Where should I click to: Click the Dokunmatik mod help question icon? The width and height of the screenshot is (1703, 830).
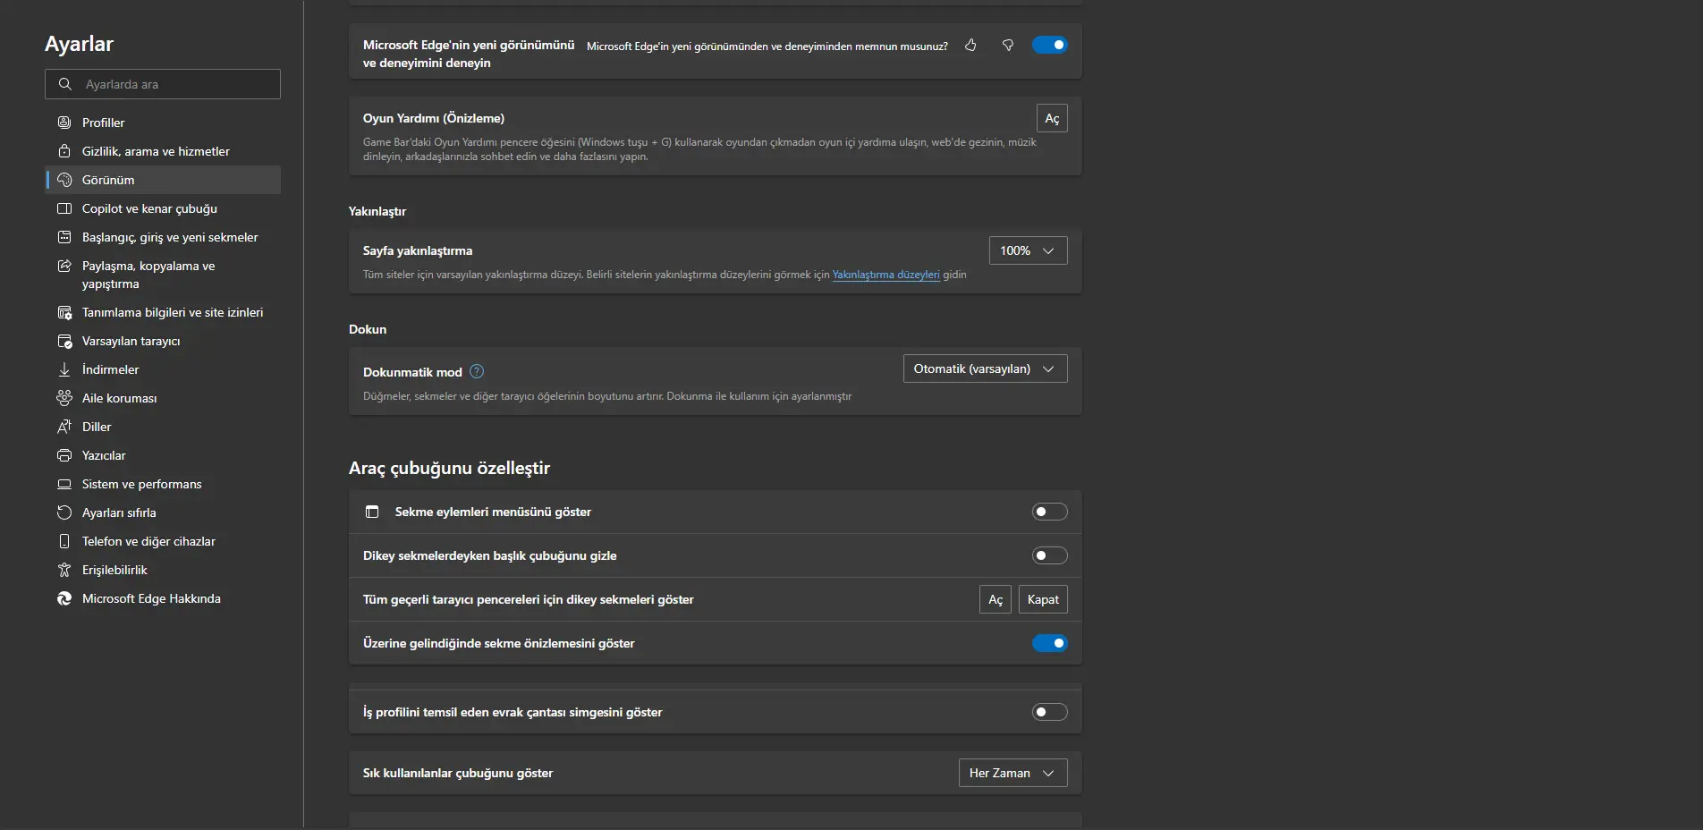point(477,371)
